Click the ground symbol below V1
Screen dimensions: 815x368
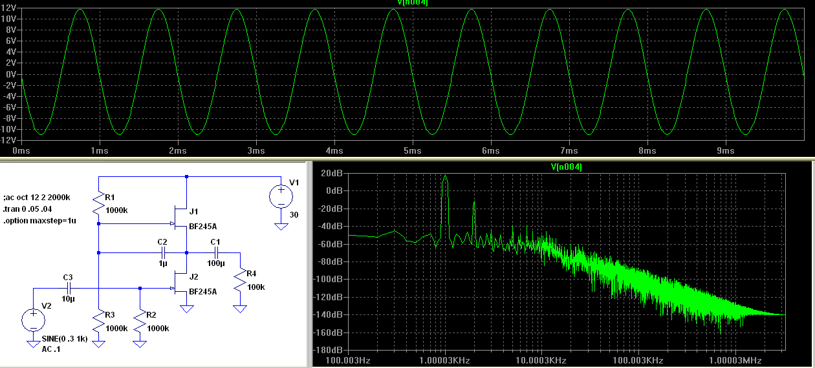[x=281, y=226]
